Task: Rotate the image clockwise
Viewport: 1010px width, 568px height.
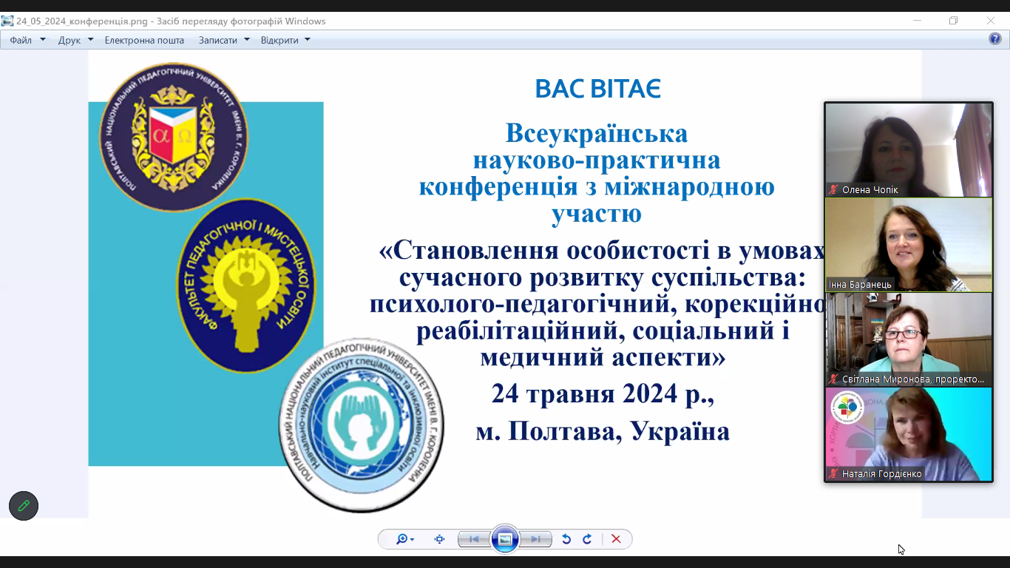Action: (x=587, y=539)
